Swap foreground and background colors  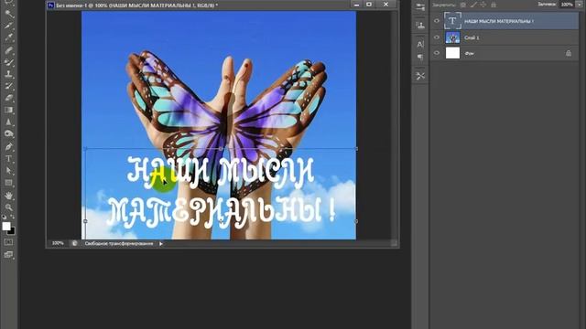12,217
